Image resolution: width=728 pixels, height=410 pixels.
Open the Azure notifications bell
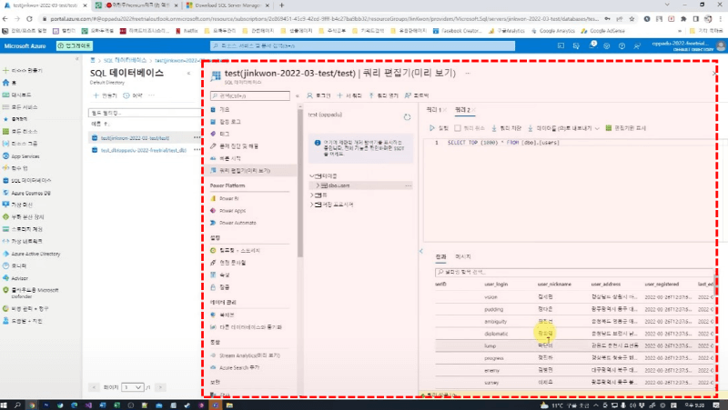(591, 45)
